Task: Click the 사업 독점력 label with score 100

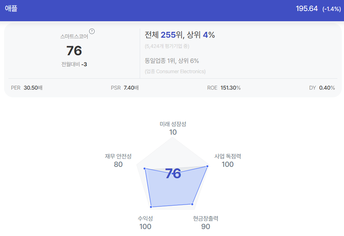Action: [x=227, y=161]
